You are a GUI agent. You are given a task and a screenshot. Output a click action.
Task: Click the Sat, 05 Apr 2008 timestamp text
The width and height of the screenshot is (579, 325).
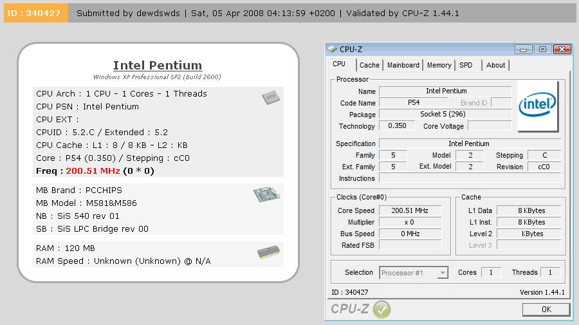(263, 14)
